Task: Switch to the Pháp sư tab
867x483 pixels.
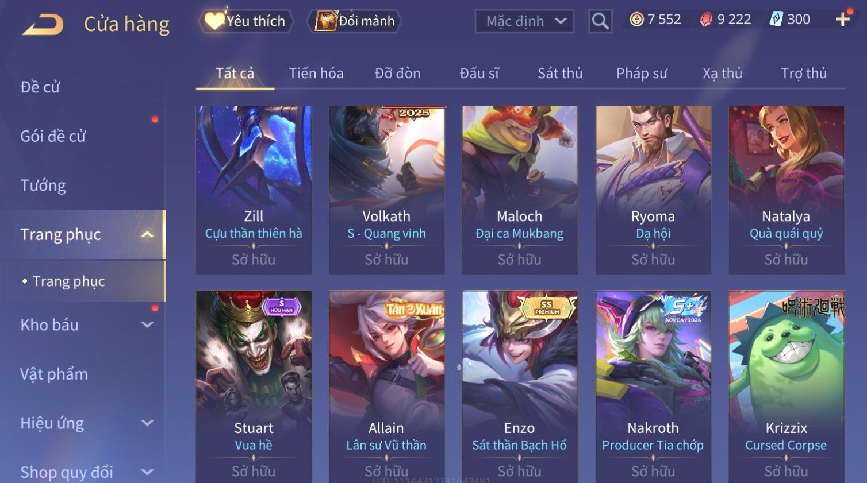Action: click(642, 73)
